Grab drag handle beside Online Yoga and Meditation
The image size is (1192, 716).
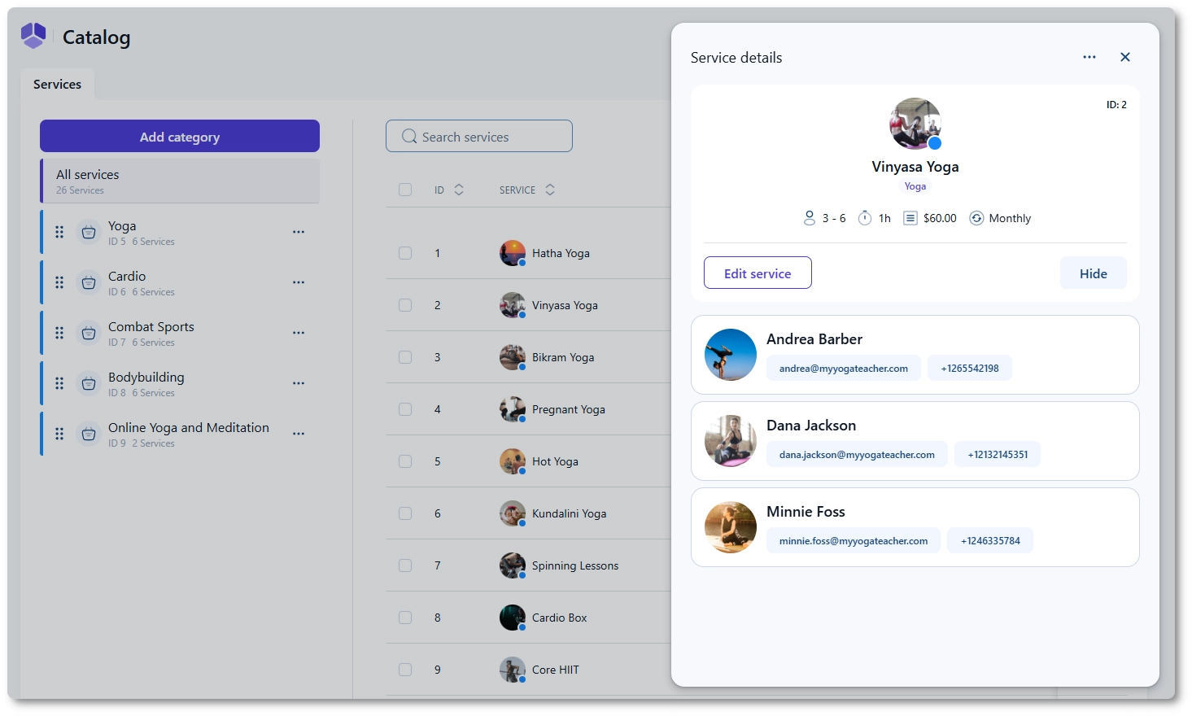click(x=59, y=434)
